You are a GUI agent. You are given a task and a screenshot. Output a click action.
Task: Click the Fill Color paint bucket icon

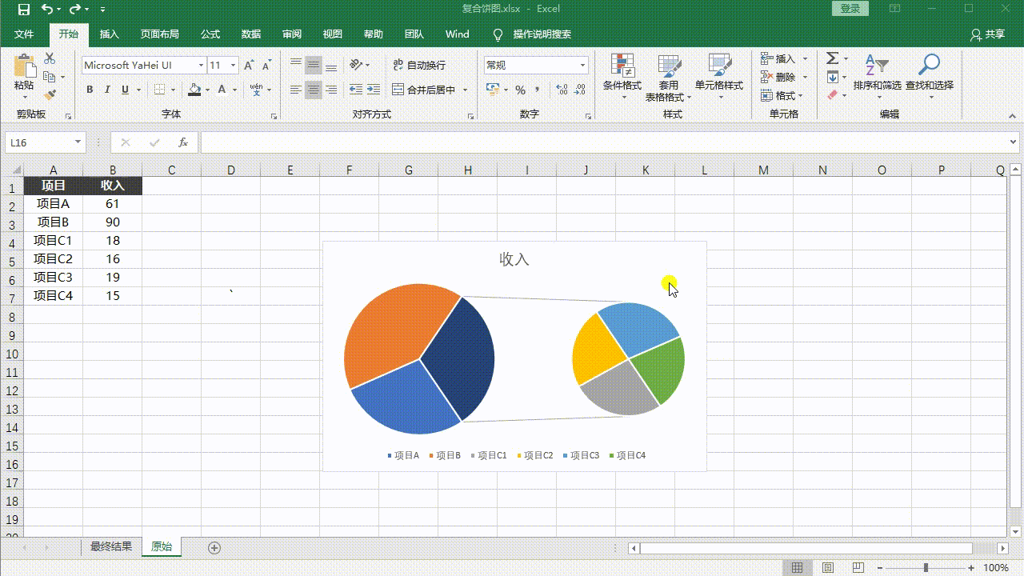(x=194, y=90)
